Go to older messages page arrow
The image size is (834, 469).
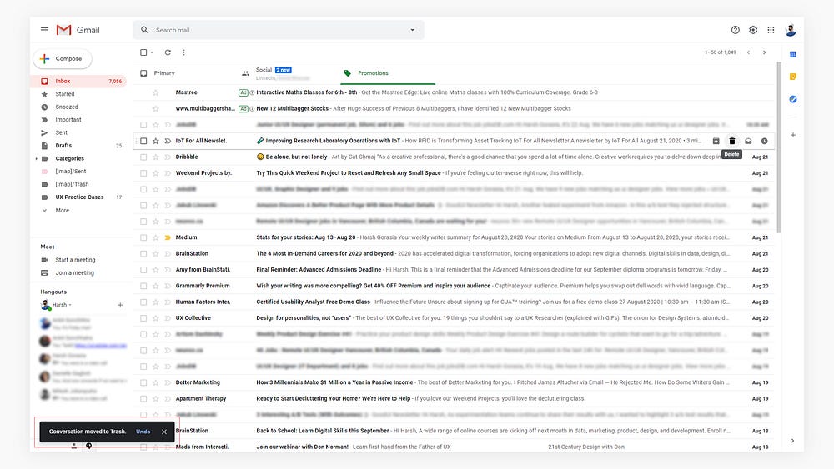click(x=764, y=52)
